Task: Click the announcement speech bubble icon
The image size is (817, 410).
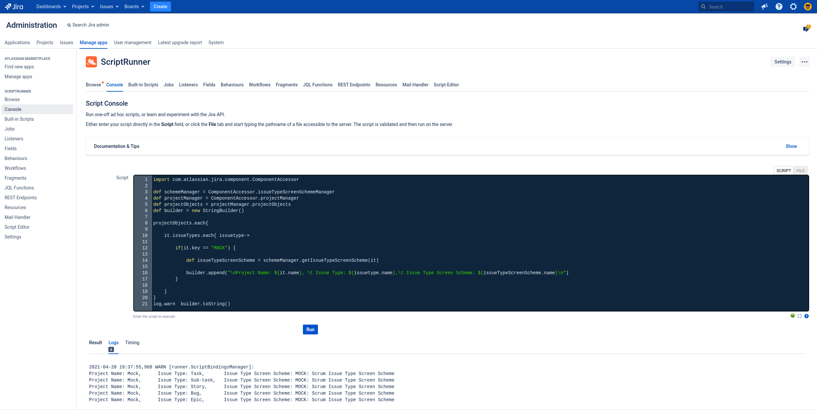Action: 806,29
